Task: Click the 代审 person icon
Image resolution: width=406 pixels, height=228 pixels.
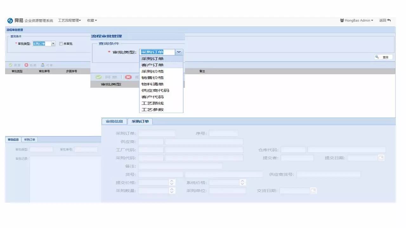Action: [43, 65]
